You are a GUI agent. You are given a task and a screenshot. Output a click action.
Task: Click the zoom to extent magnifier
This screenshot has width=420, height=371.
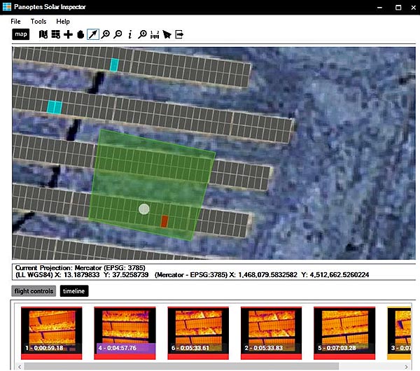pos(142,34)
